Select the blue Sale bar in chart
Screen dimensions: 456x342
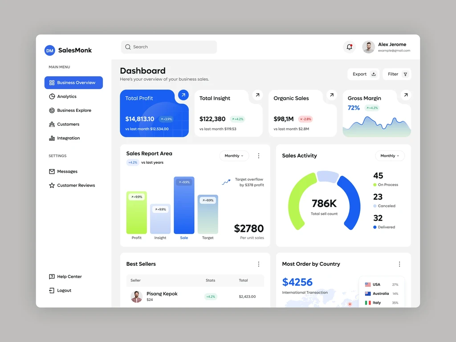pyautogui.click(x=184, y=205)
